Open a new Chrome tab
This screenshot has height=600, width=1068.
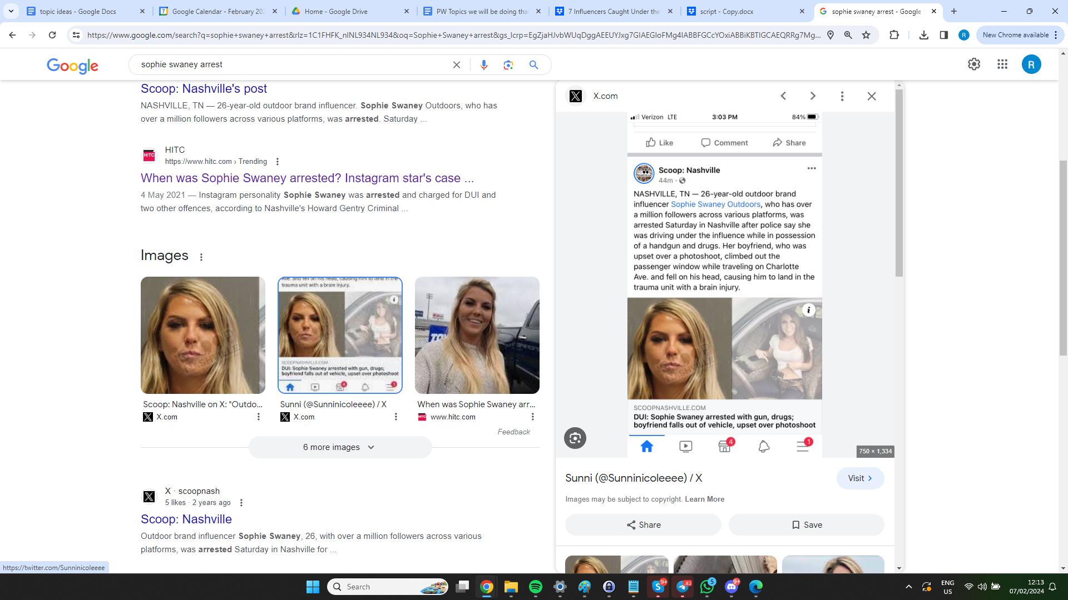tap(954, 11)
